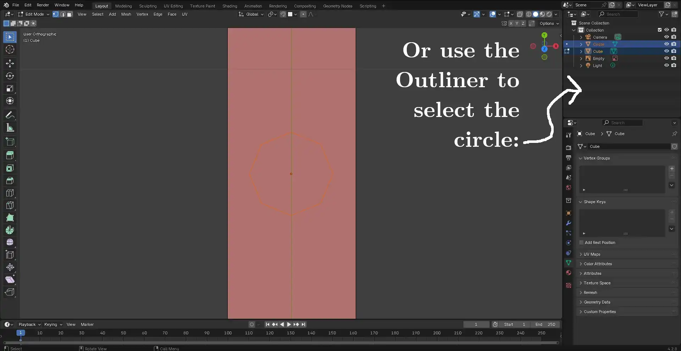Select the Extrude Region tool
The width and height of the screenshot is (681, 351).
10,155
